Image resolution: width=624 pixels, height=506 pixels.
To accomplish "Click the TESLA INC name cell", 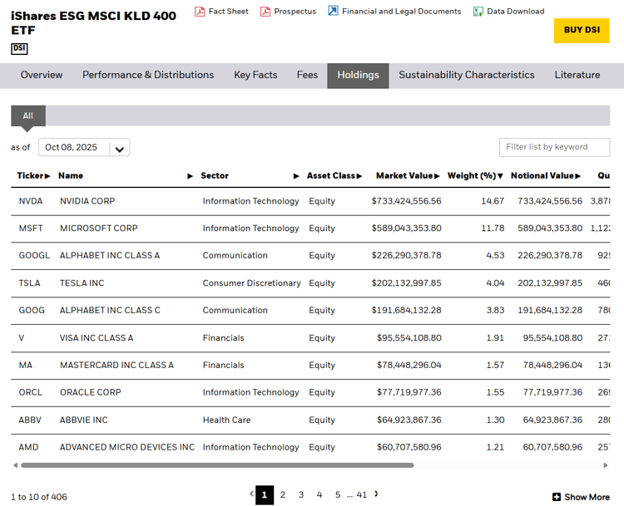I will 82,283.
